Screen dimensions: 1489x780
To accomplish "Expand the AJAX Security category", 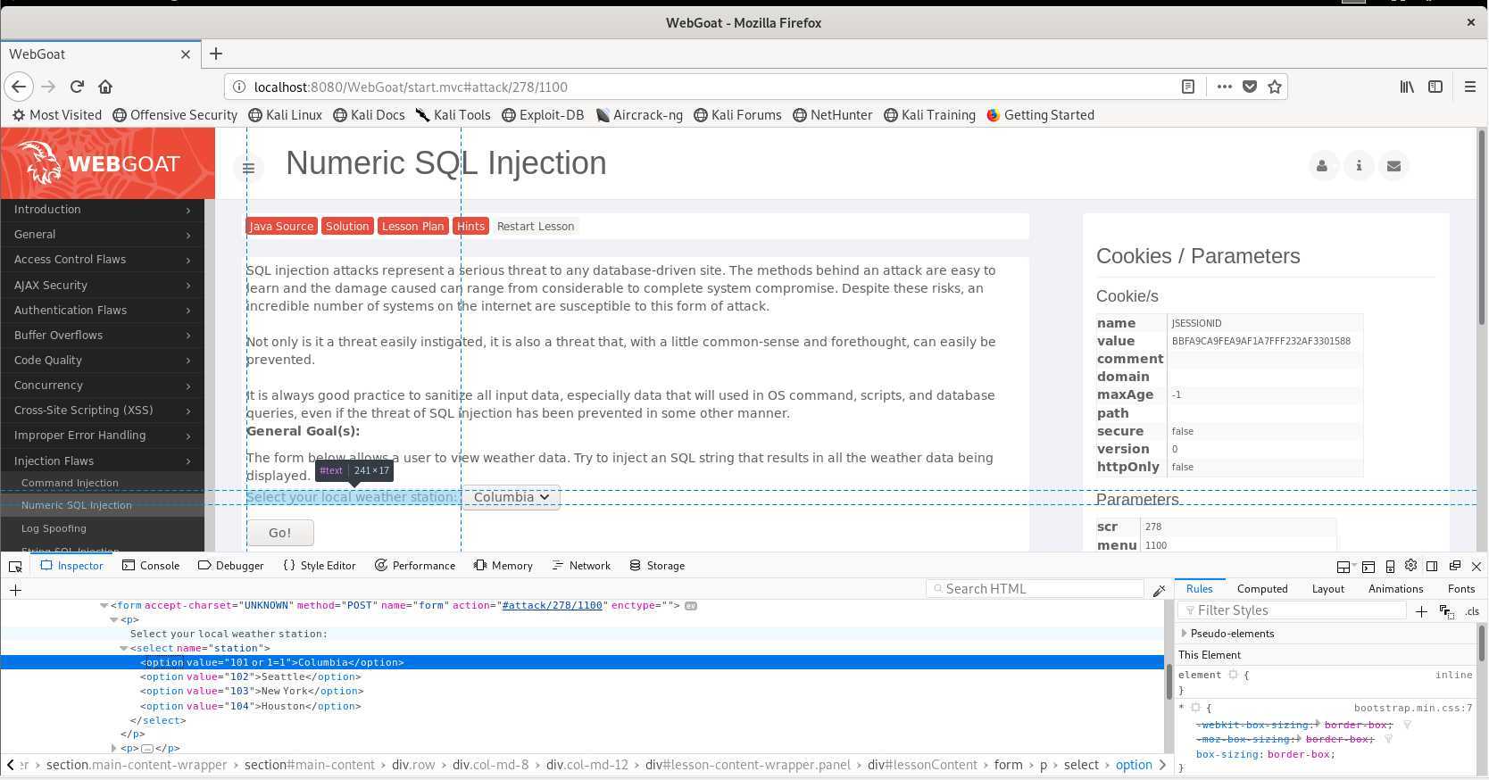I will (x=102, y=286).
